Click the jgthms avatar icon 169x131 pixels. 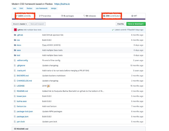pos(15,29)
